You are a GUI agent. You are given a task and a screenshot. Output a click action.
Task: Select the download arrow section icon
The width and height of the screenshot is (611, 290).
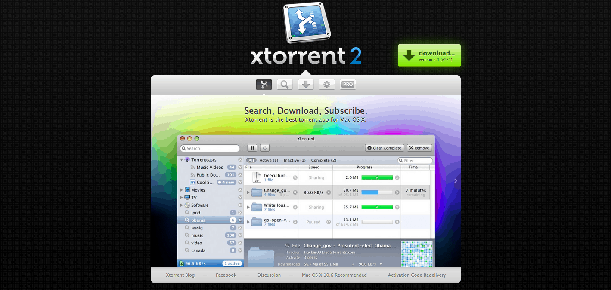(306, 85)
